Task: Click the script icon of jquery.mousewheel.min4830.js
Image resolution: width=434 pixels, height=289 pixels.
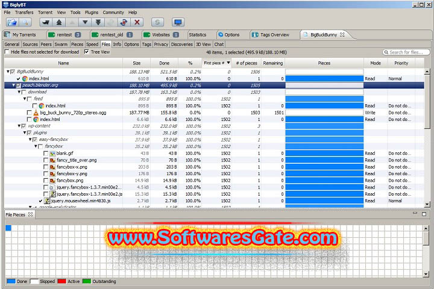Action: [47, 200]
